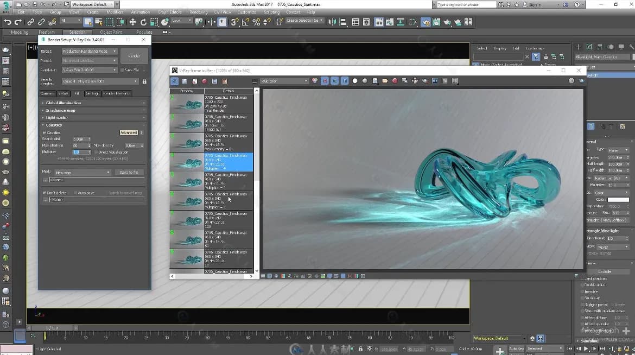Switch to the Render Elements tab
Viewport: 635px width, 355px height.
[117, 93]
